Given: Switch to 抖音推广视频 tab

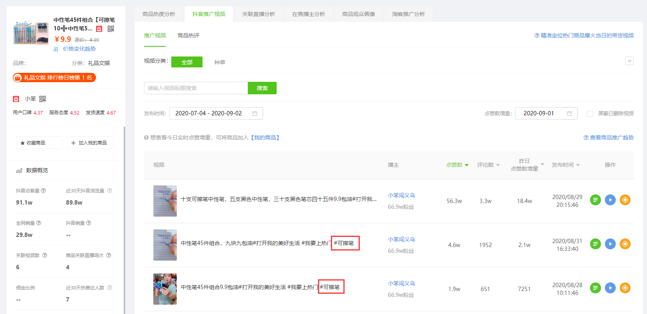Looking at the screenshot, I should click(209, 14).
